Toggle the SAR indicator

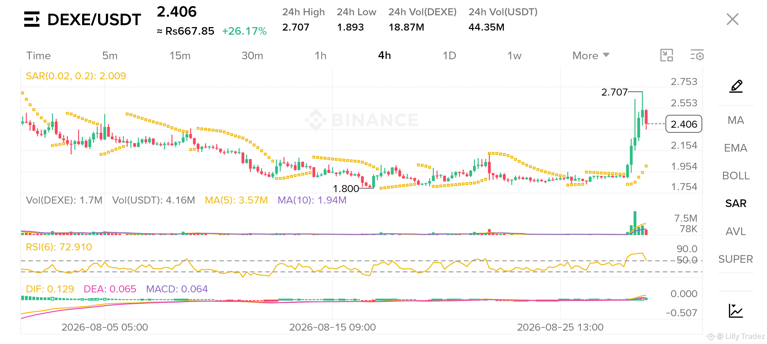pyautogui.click(x=736, y=203)
